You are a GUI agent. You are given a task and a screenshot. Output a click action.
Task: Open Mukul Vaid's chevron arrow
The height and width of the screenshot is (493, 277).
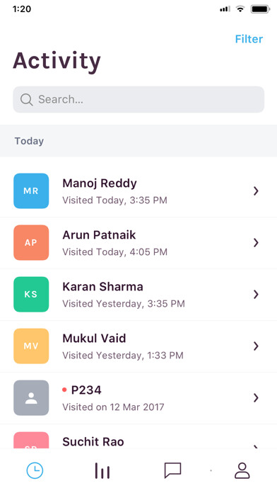pos(256,346)
